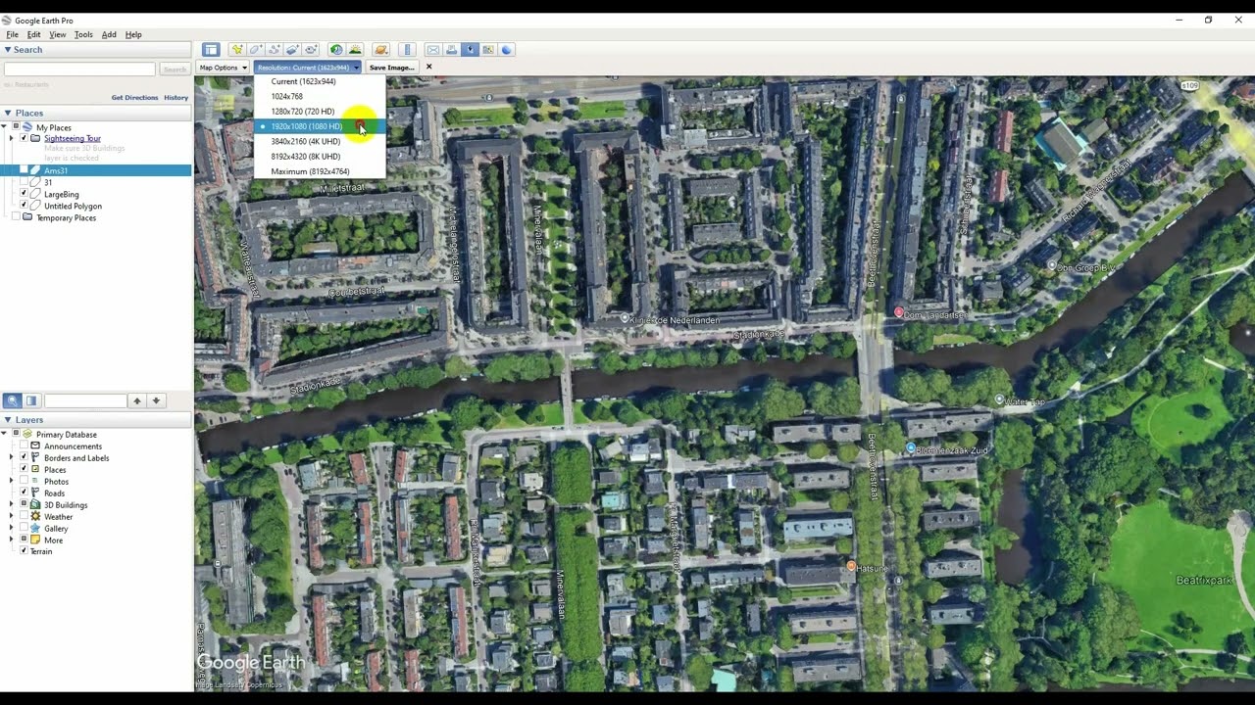
Task: Click the History link
Action: tap(176, 97)
